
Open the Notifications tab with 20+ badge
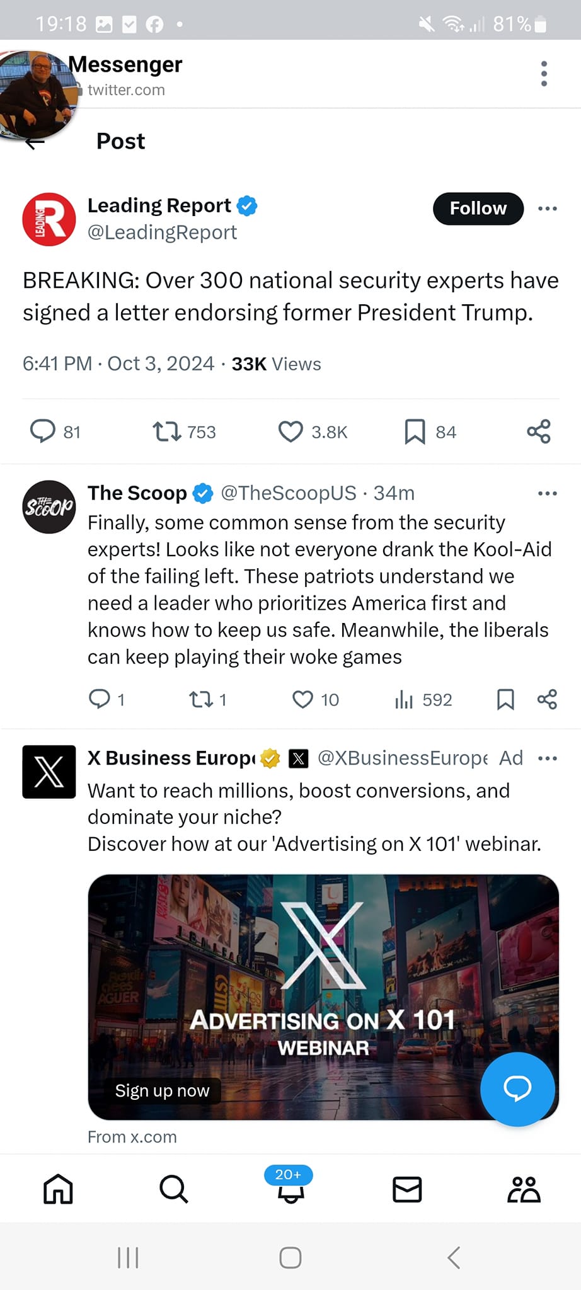pyautogui.click(x=290, y=1189)
